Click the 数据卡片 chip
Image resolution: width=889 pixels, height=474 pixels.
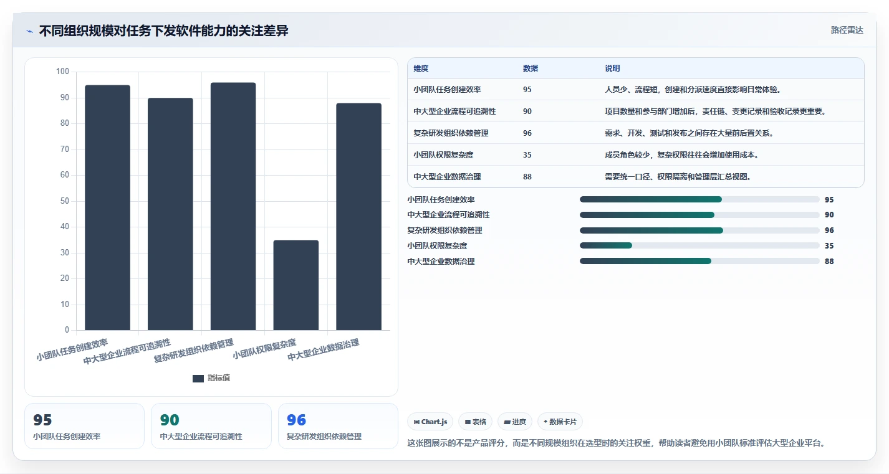[x=560, y=422]
